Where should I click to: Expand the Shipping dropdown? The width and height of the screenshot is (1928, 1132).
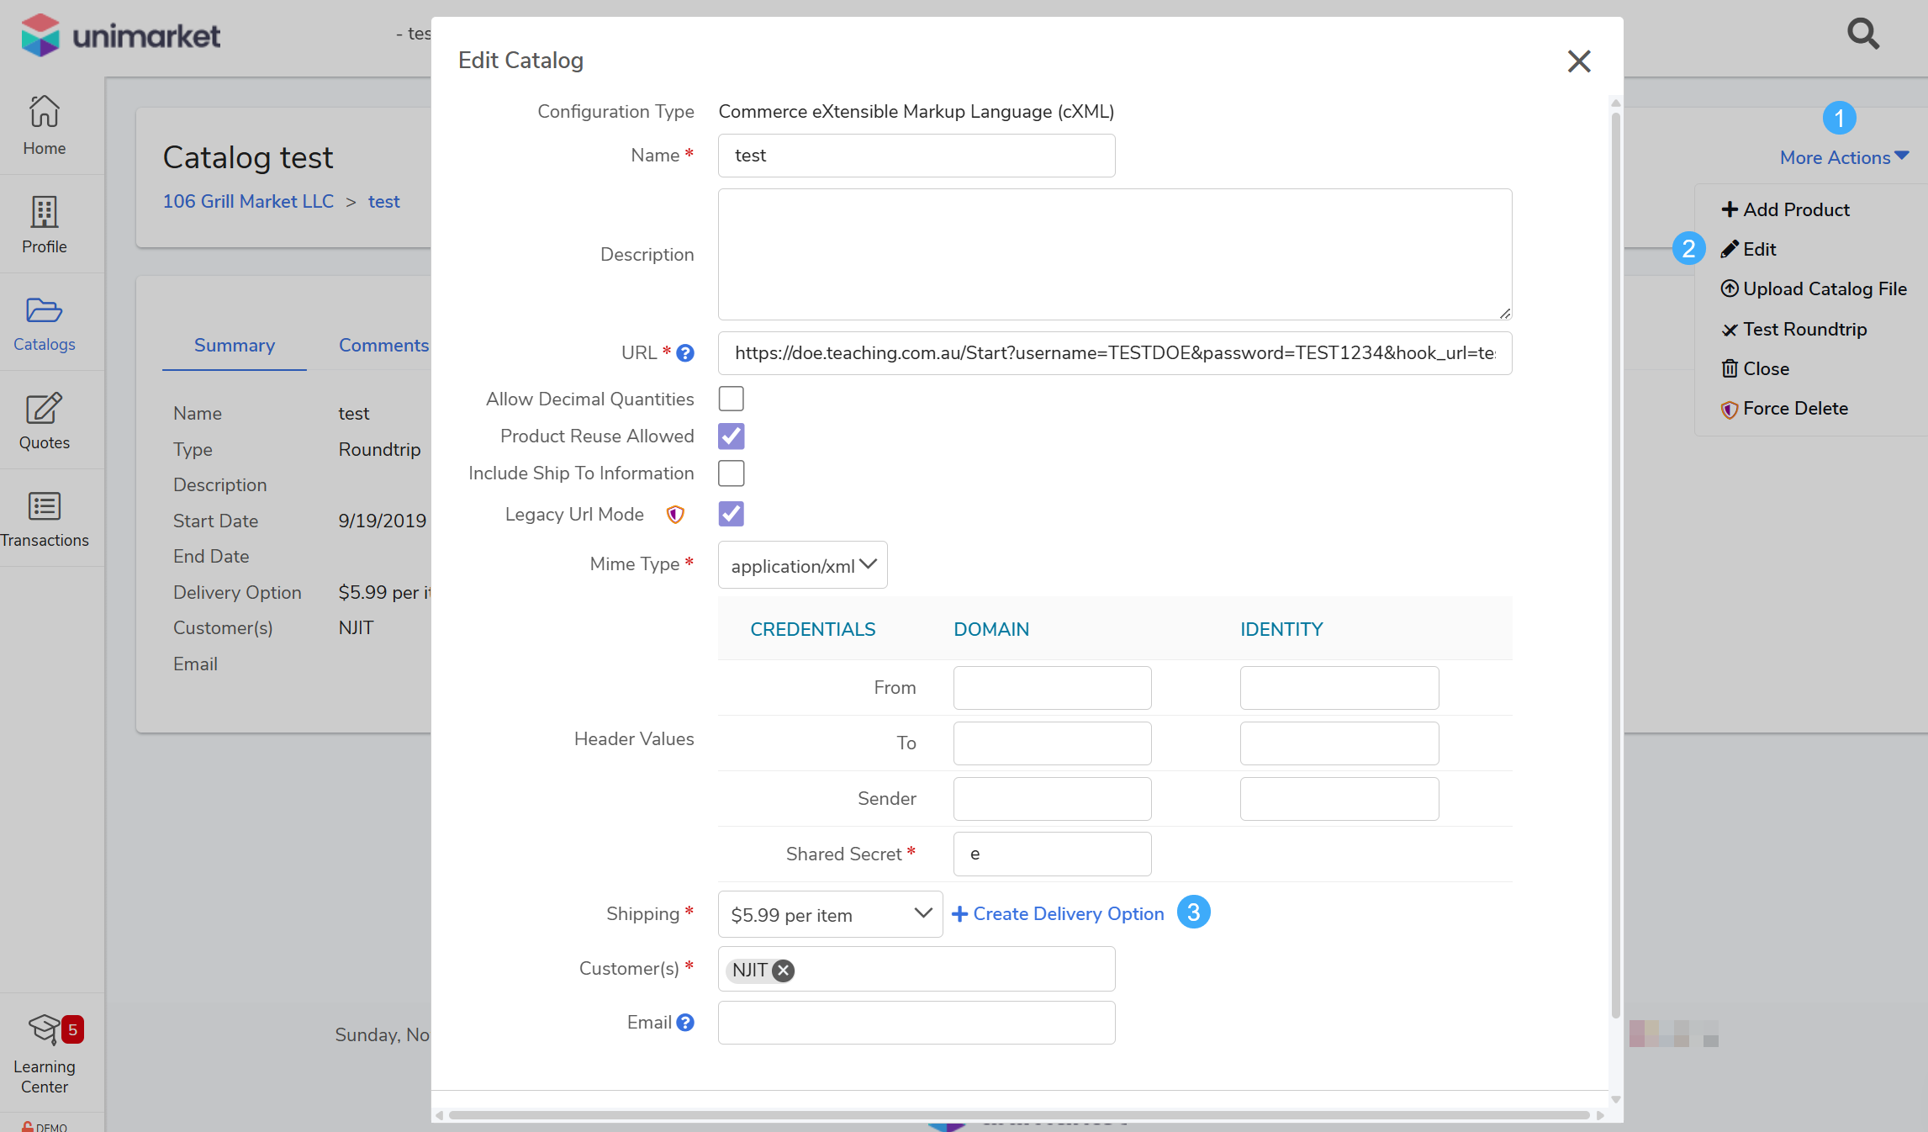coord(830,914)
